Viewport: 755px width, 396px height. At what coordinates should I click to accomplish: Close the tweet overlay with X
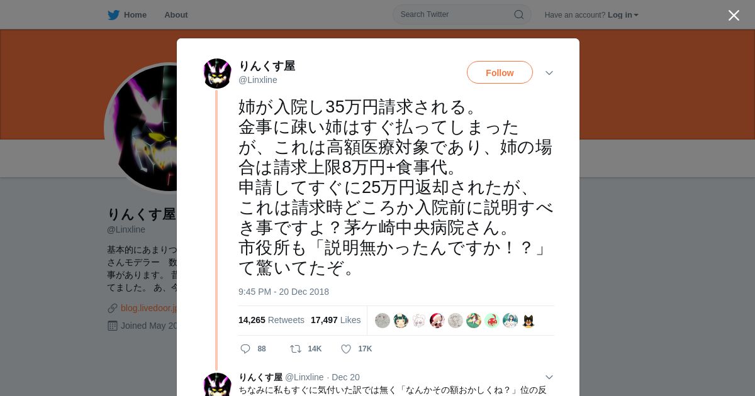tap(734, 15)
